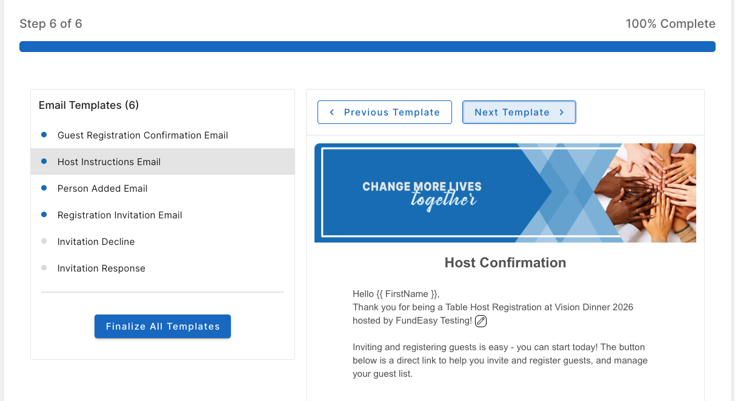This screenshot has width=735, height=401.
Task: Open Guest Registration Confirmation Email template
Action: (162, 135)
